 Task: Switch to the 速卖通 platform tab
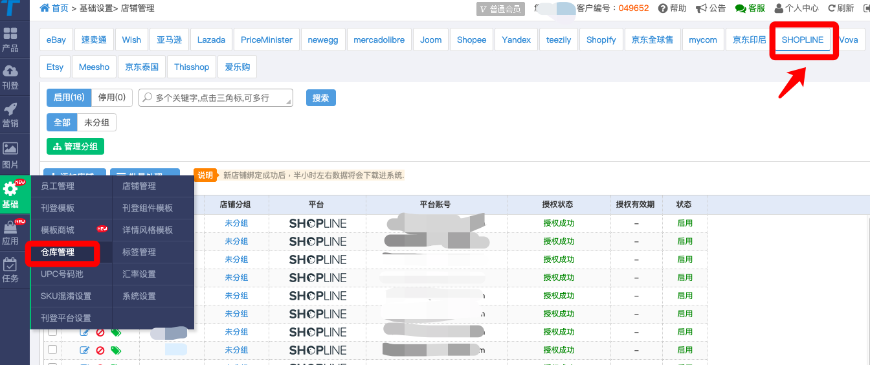(94, 39)
